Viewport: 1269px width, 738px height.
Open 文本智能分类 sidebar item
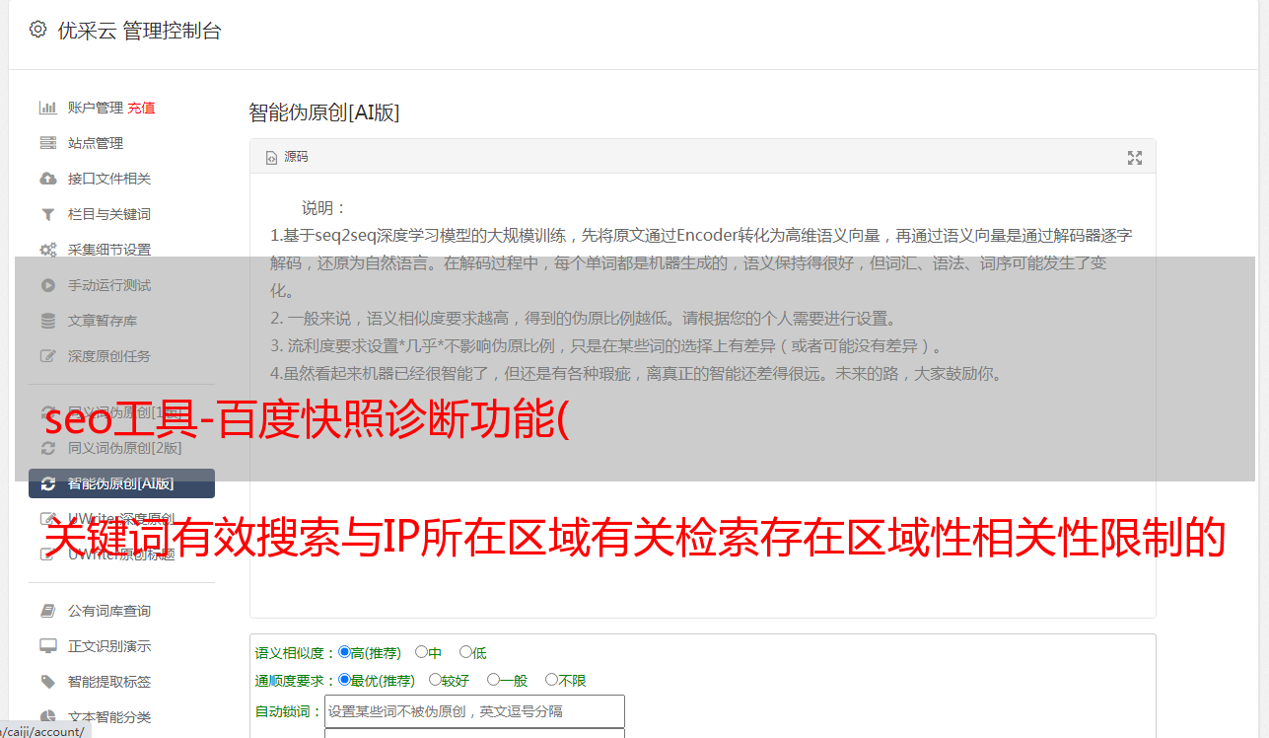coord(109,717)
